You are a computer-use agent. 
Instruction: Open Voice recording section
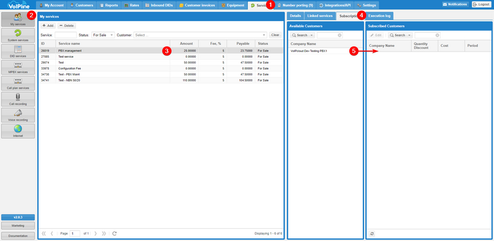pos(18,115)
